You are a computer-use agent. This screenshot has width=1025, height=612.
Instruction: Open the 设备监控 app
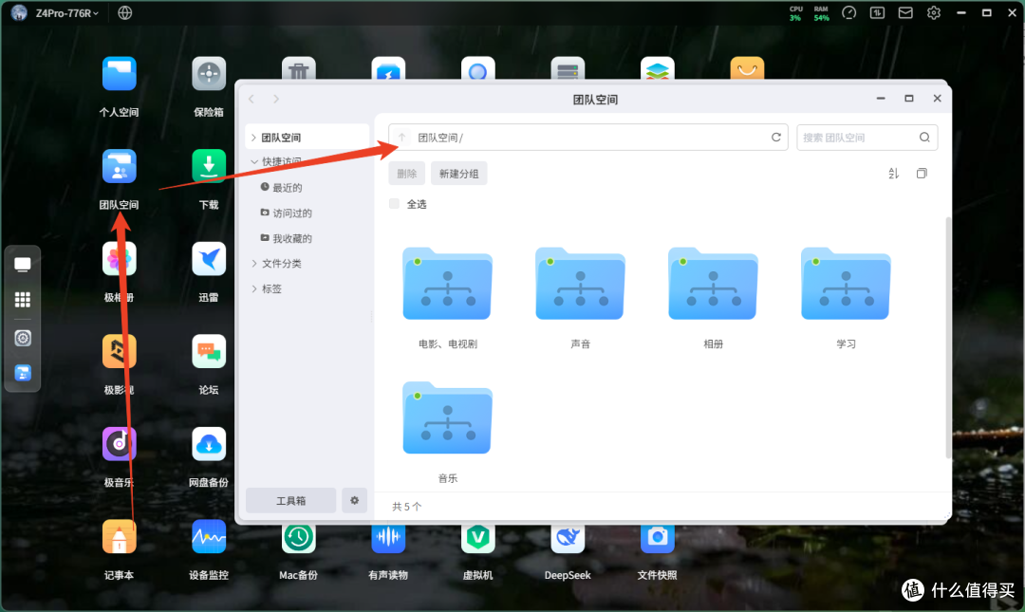coord(209,537)
